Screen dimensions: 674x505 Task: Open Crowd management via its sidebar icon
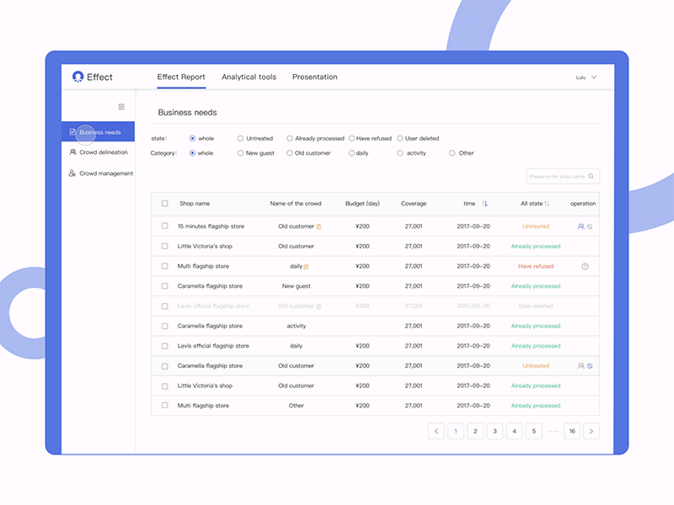pos(72,173)
